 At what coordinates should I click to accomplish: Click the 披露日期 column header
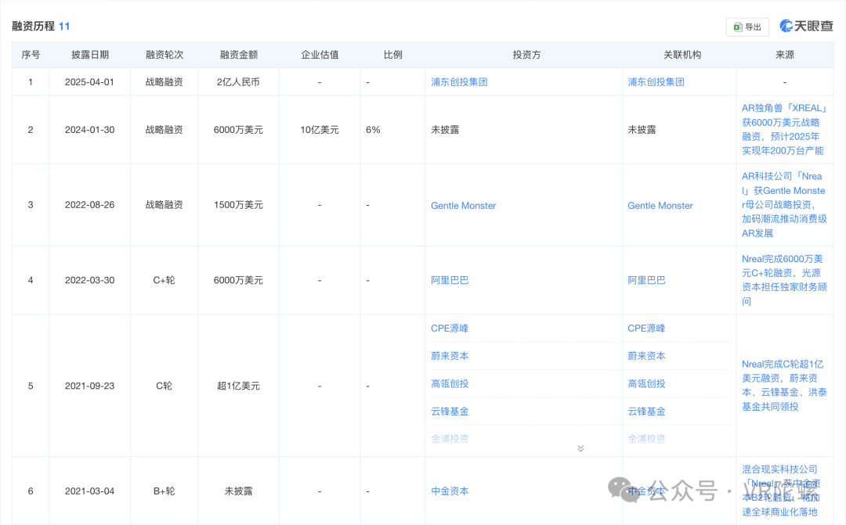tap(90, 55)
